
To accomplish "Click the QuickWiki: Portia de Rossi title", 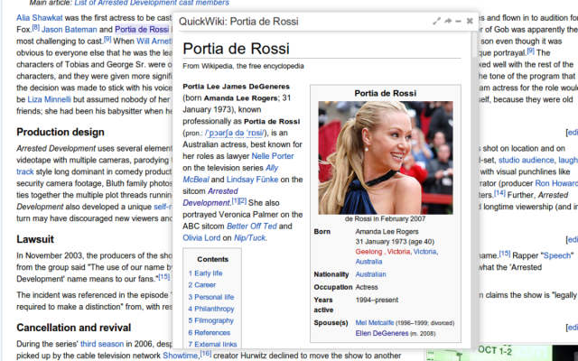I will 238,22.
